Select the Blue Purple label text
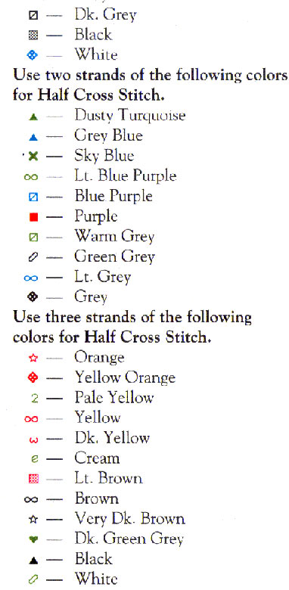This screenshot has width=289, height=590. 113,197
